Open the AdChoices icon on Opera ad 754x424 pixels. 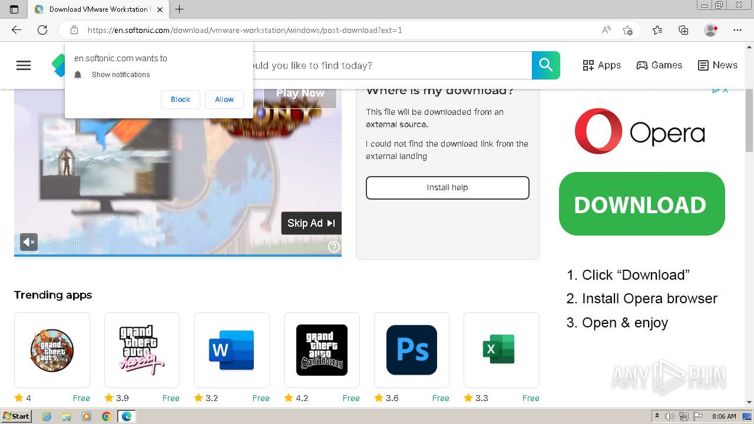(716, 90)
